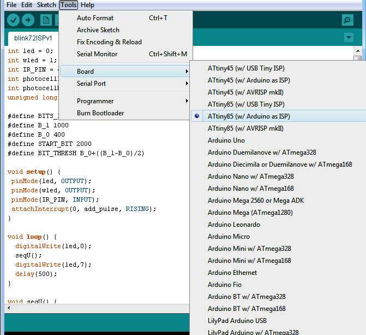Select ATtiny45 (w/ AVRISP mkII) board
366x335 pixels.
click(x=279, y=92)
